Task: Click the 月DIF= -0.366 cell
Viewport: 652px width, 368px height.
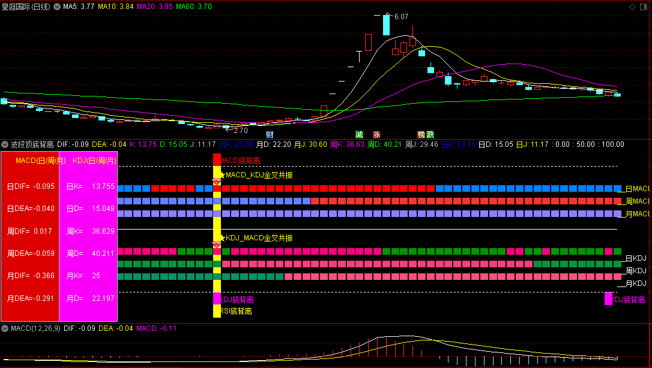Action: pyautogui.click(x=31, y=276)
